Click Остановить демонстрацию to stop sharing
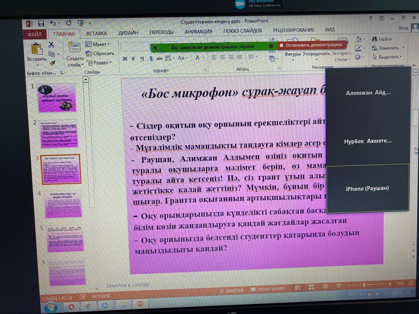The image size is (419, 314). click(311, 45)
